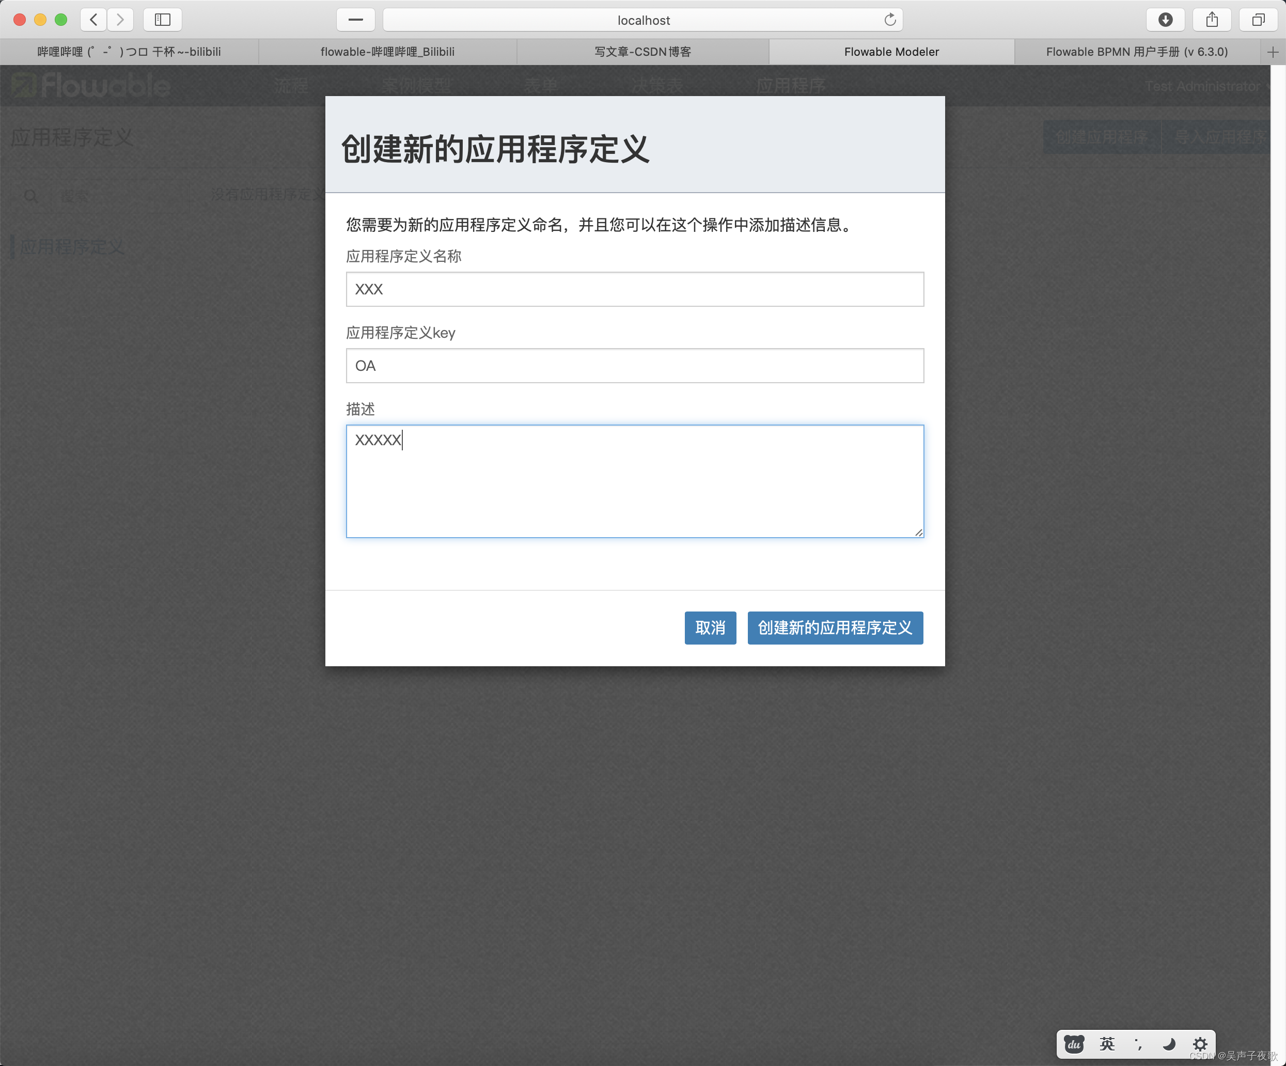Click the punctuation mode icon

click(1138, 1044)
